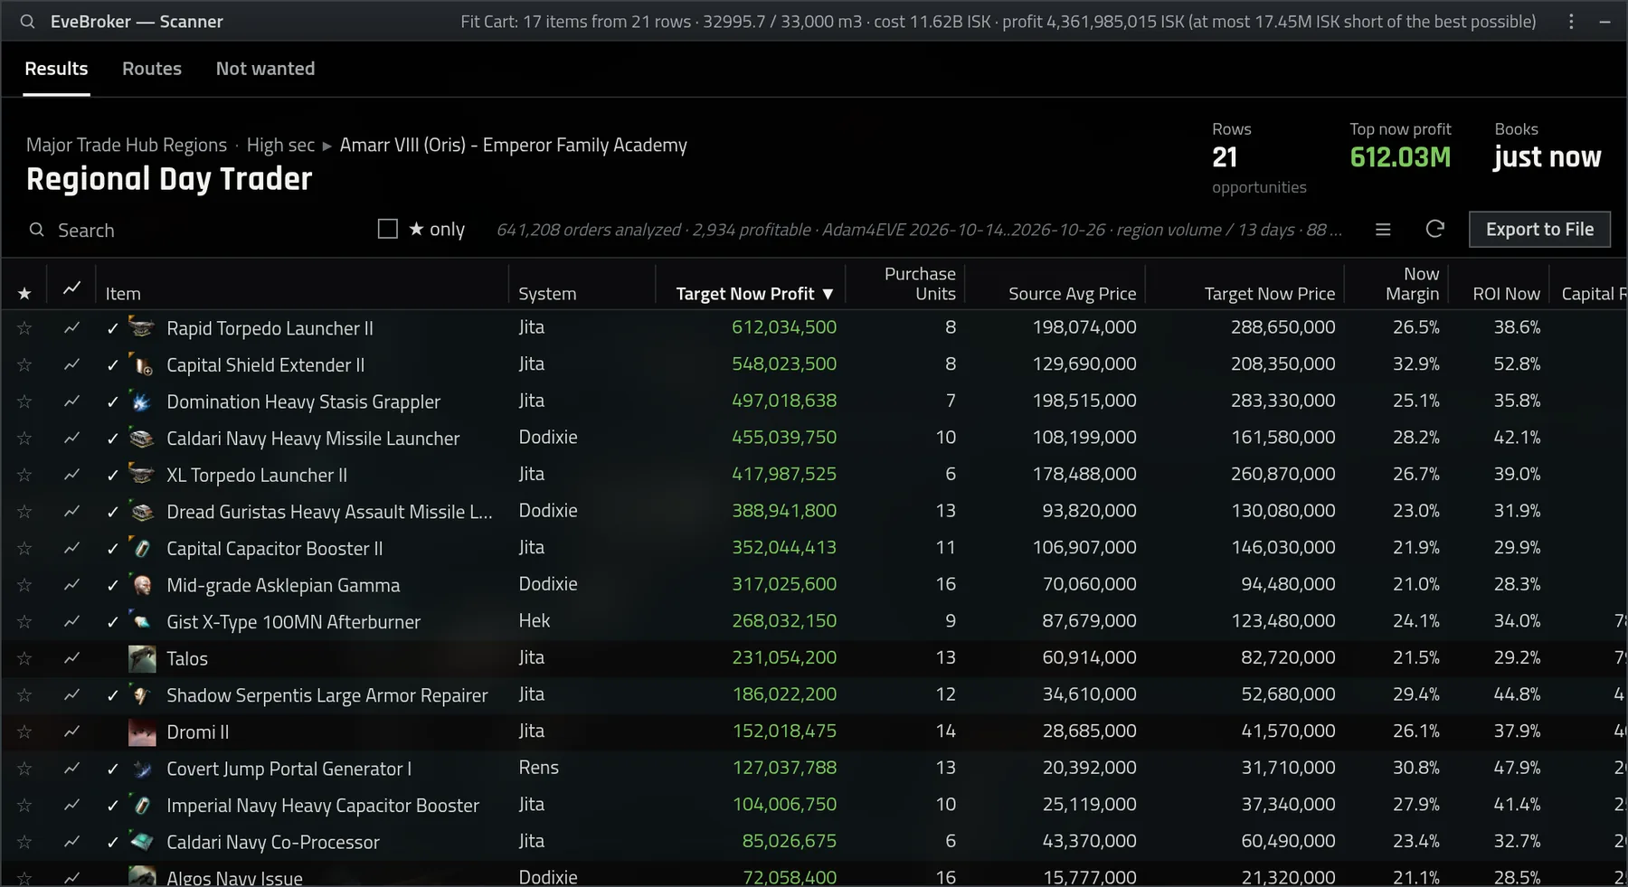The height and width of the screenshot is (887, 1628).
Task: Toggle checkmark on Capital Capacitor Booster II
Action: click(112, 549)
